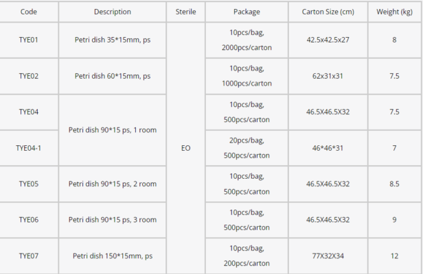Click Petri dish 150*15mm description cell

(x=112, y=256)
